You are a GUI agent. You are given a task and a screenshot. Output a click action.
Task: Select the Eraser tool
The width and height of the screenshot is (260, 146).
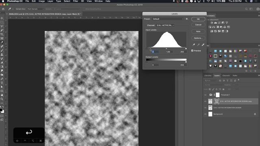[2, 62]
